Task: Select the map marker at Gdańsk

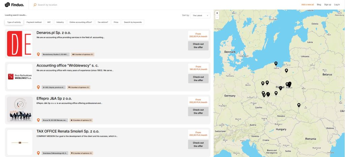Action: [276, 64]
